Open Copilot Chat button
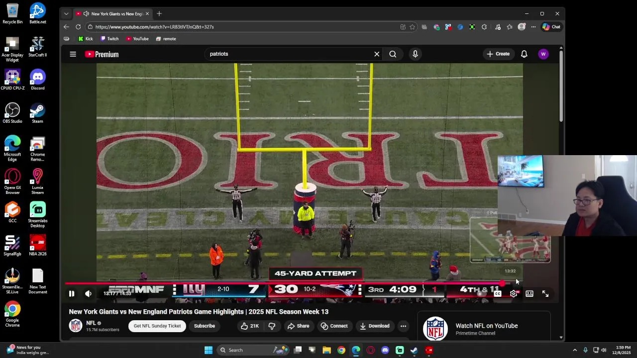 pos(551,27)
